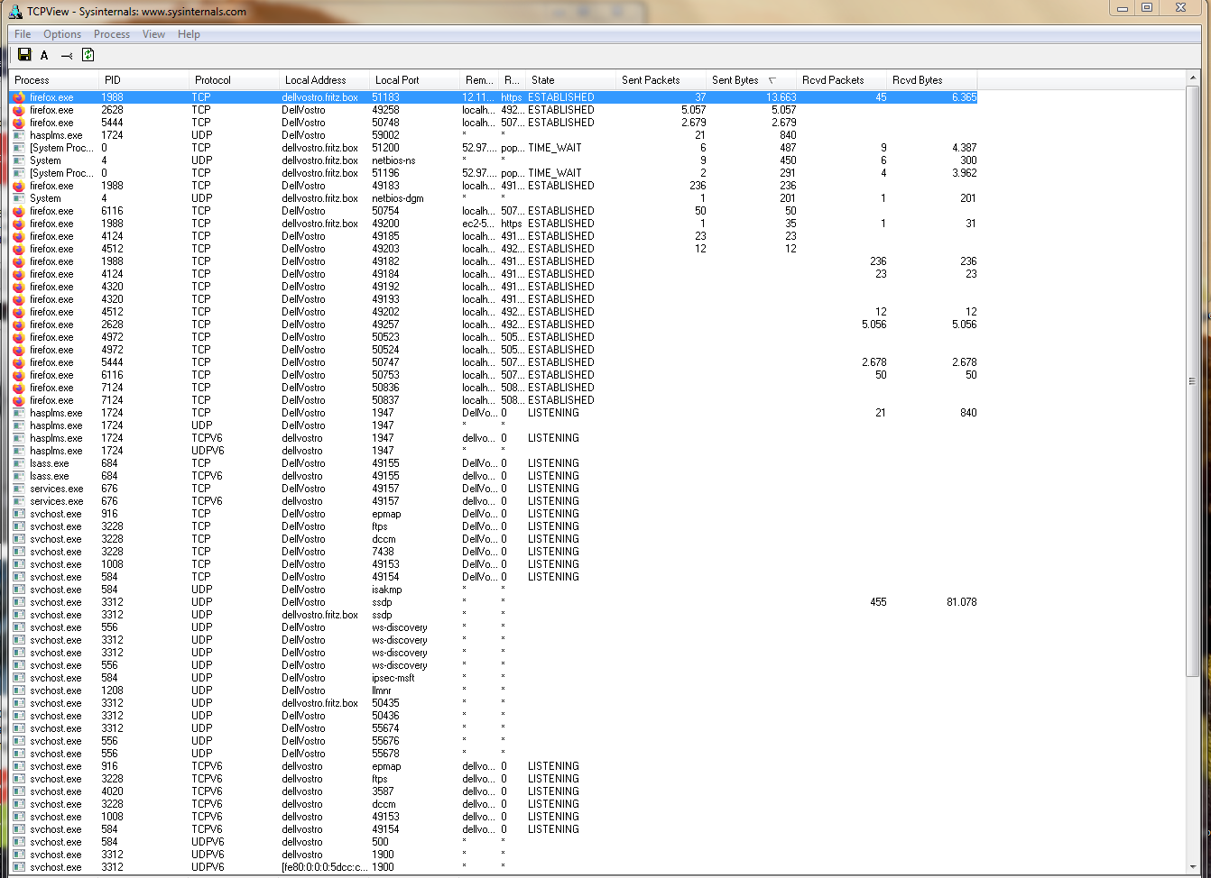This screenshot has width=1211, height=878.
Task: Open the Process menu
Action: coord(112,34)
